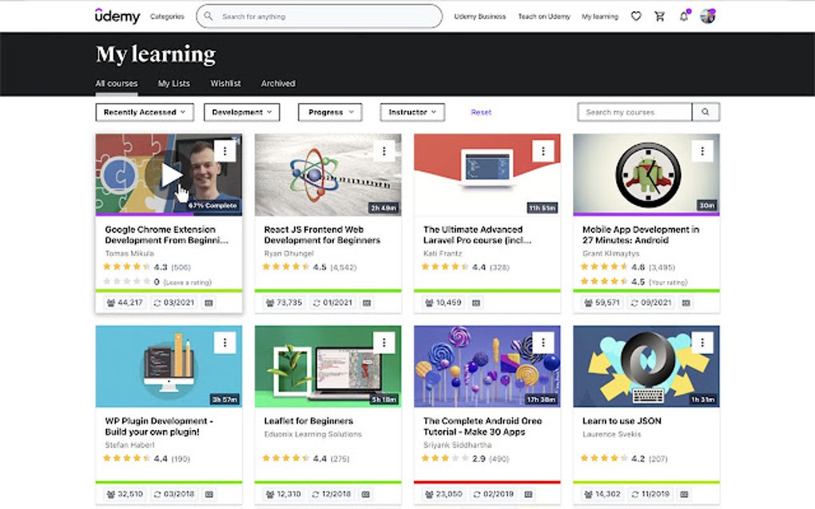Play the Google Chrome Extension course video
Screen dimensions: 815x509
click(170, 175)
